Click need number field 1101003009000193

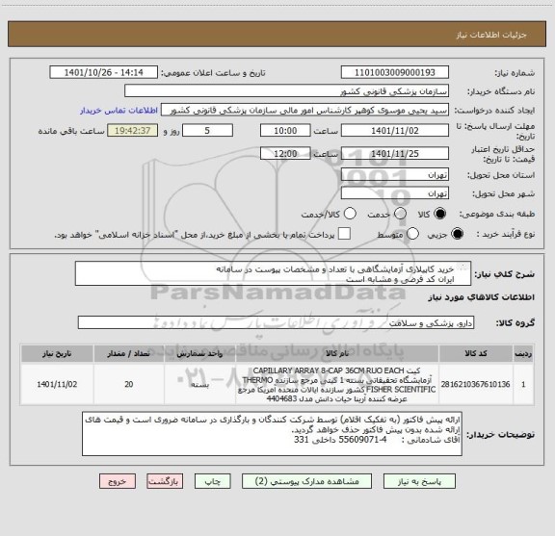395,72
